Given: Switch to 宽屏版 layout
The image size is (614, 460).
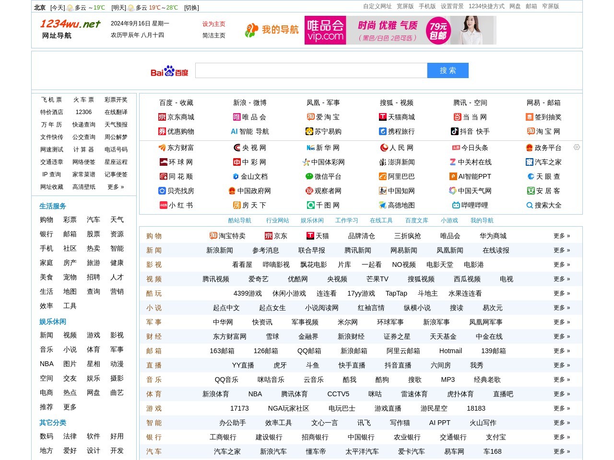Looking at the screenshot, I should (405, 6).
